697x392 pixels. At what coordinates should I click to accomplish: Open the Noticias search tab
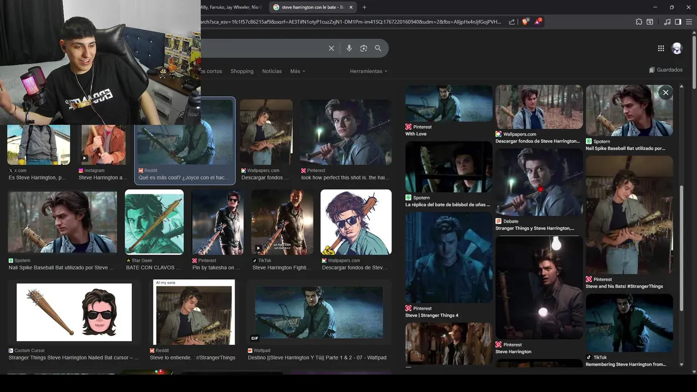click(x=272, y=71)
